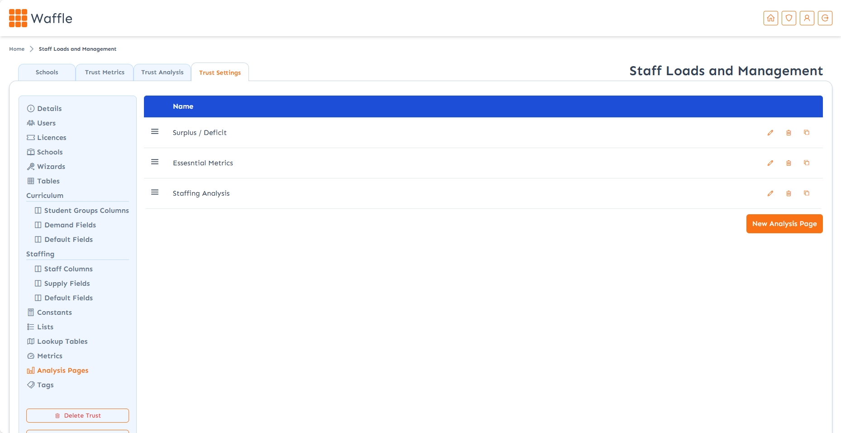Edit the Essesntial Metrics page
The image size is (841, 433).
click(770, 163)
